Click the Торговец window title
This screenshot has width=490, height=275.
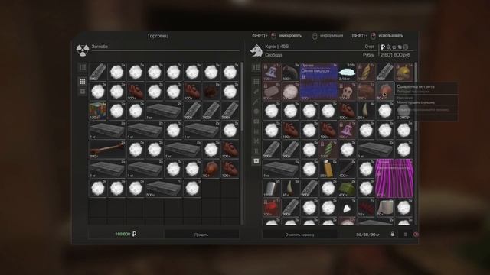[158, 36]
